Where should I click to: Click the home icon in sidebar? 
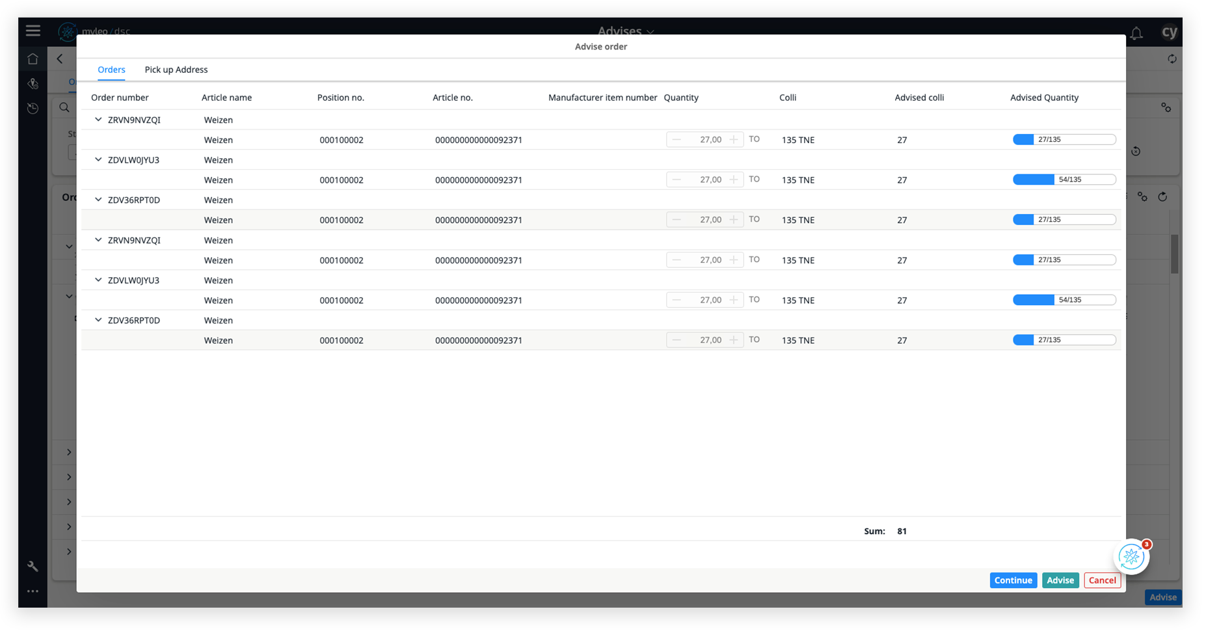tap(33, 59)
